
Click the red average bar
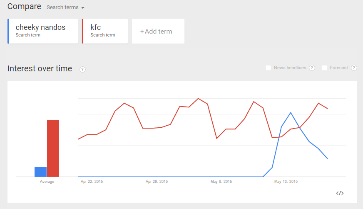coord(53,148)
